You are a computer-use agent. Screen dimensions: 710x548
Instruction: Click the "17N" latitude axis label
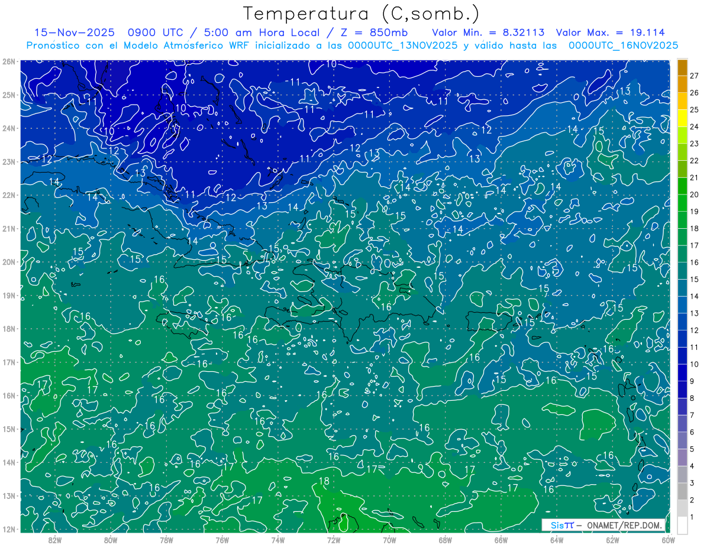[x=9, y=362]
